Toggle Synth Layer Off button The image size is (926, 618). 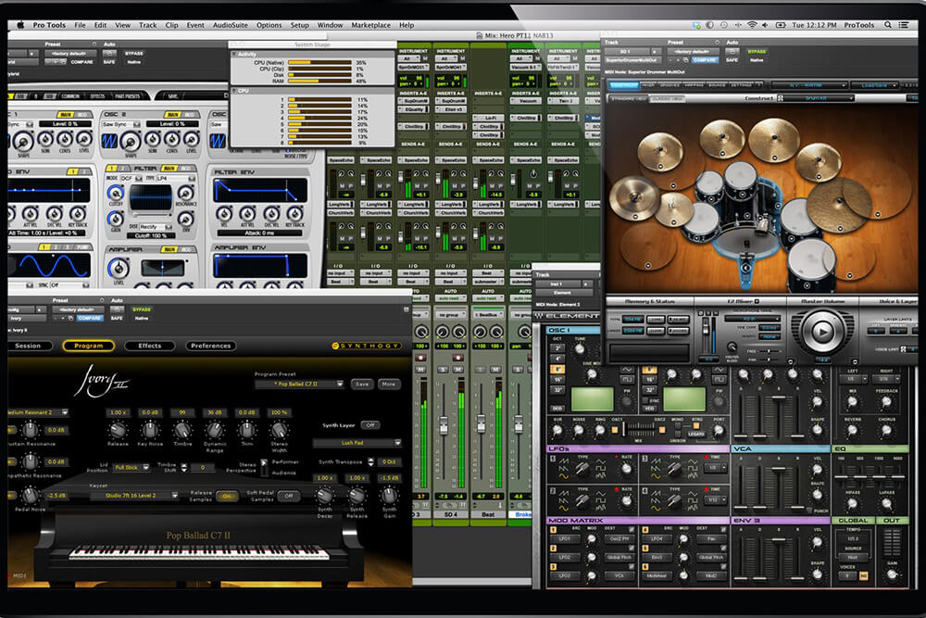[370, 424]
